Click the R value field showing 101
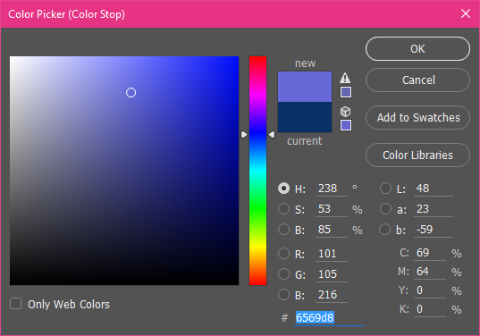This screenshot has width=480, height=336. pyautogui.click(x=332, y=254)
